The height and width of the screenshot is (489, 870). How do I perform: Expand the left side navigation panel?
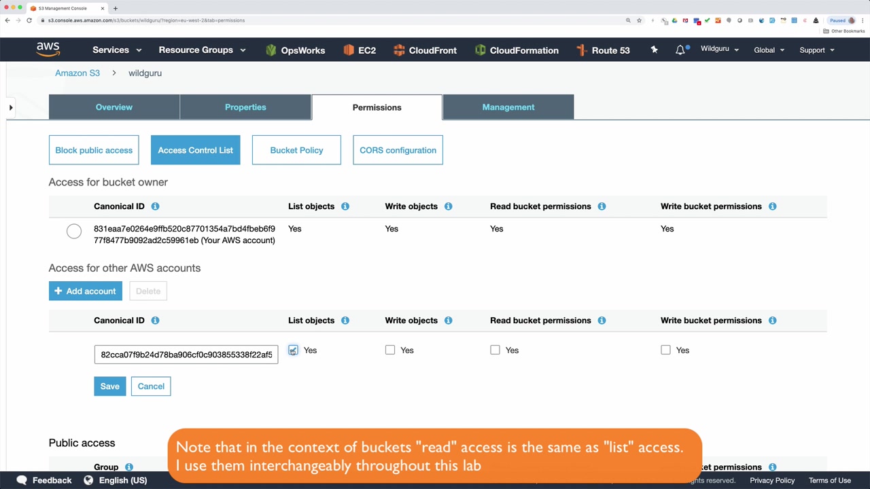point(11,107)
